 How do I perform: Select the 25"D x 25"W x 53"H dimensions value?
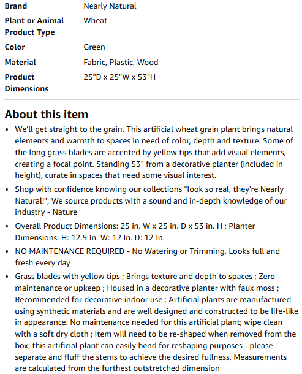[x=119, y=77]
